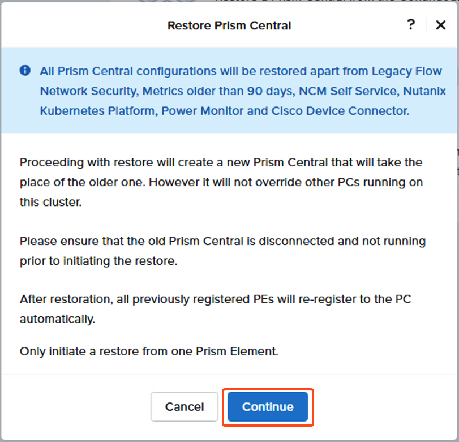Click the 'Please ensure that the old' paragraph

(223, 251)
